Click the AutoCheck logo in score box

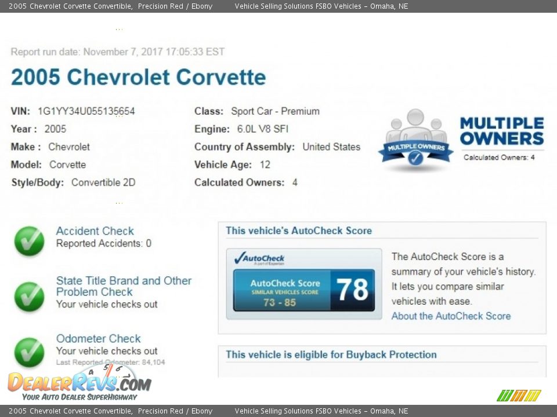tap(259, 258)
